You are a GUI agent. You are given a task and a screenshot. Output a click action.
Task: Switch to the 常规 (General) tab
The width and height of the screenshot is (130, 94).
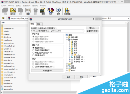tap(32, 24)
